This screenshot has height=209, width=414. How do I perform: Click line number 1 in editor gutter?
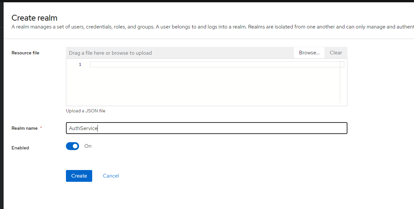[80, 65]
